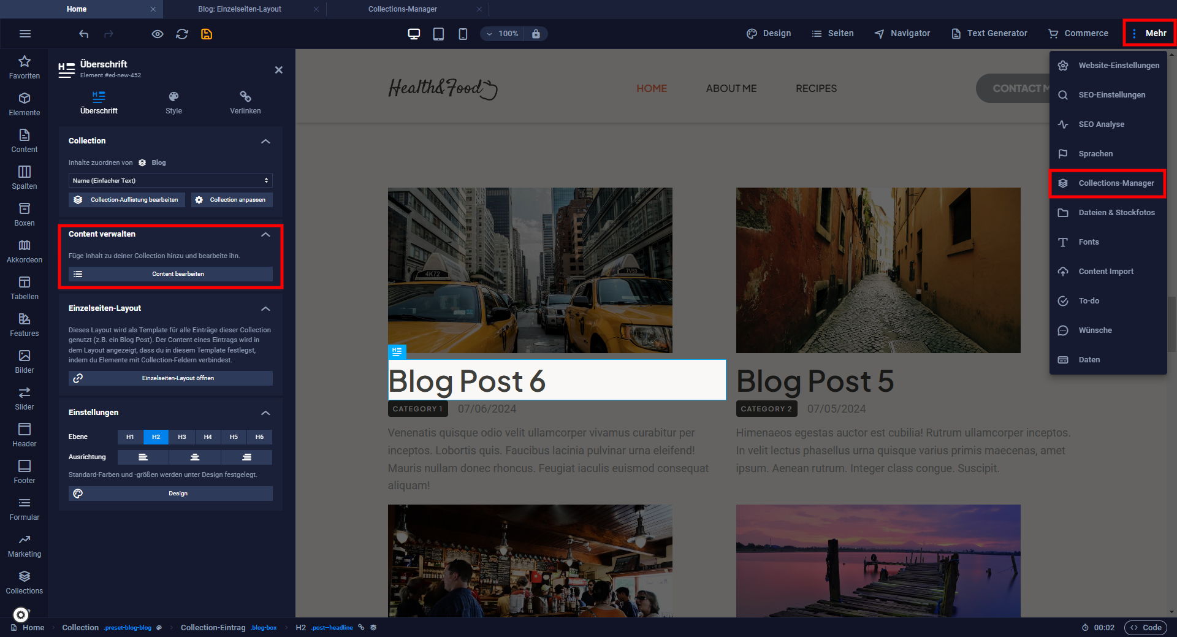Image resolution: width=1177 pixels, height=637 pixels.
Task: Open the Spalten sidebar section
Action: pyautogui.click(x=25, y=178)
